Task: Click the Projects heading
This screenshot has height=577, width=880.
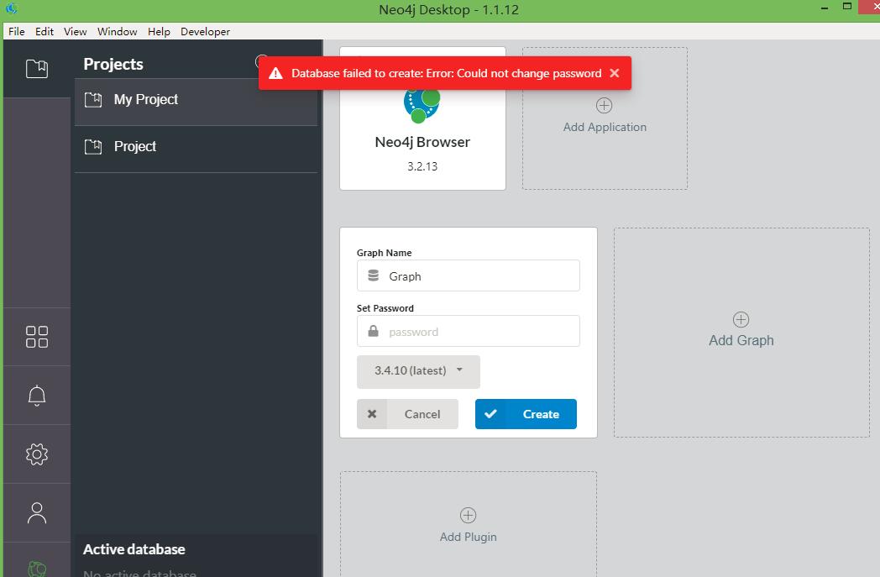Action: (x=113, y=64)
